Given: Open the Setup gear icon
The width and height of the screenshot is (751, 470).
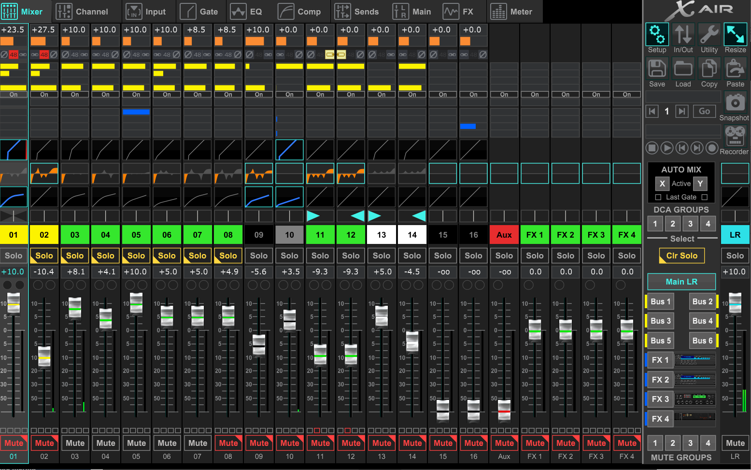Looking at the screenshot, I should pos(657,35).
